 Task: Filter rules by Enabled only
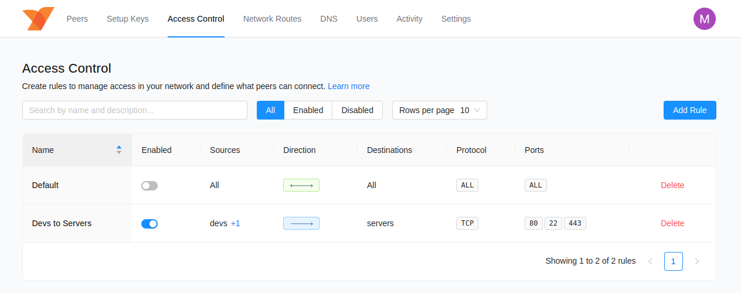[x=308, y=110]
